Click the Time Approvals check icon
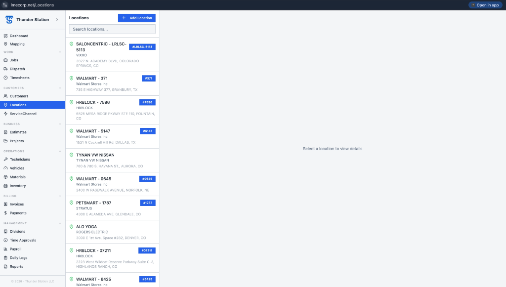506x287 pixels. 5,240
